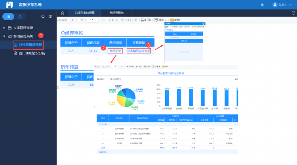The width and height of the screenshot is (297, 165).
Task: Select the 2022 cell in 历年预算
Action: click(x=71, y=85)
